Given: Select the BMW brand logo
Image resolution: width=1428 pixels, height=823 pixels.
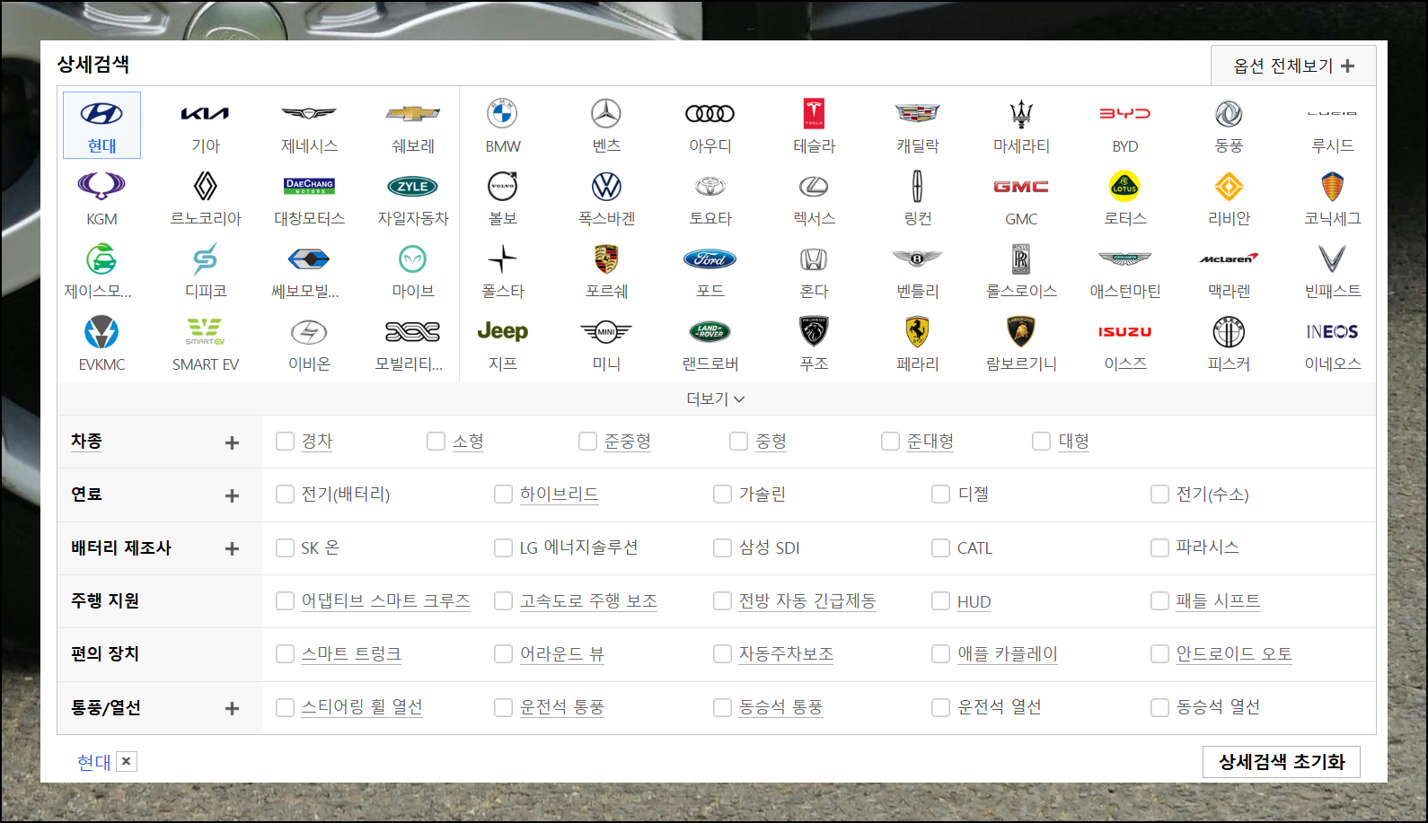Looking at the screenshot, I should pos(503,114).
